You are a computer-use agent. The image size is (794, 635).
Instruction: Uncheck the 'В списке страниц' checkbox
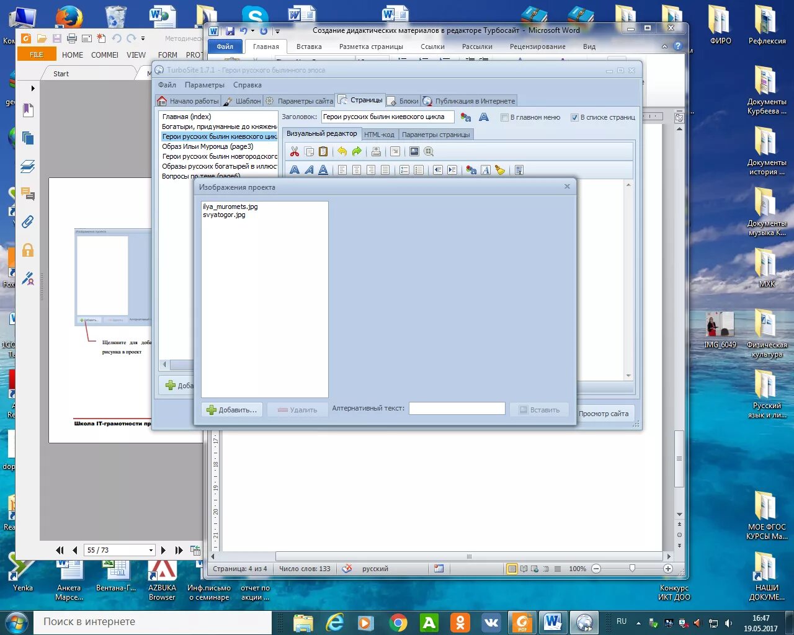574,117
